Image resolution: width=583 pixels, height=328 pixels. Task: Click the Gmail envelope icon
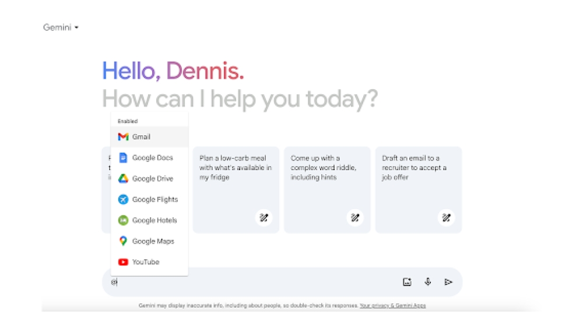(x=123, y=137)
